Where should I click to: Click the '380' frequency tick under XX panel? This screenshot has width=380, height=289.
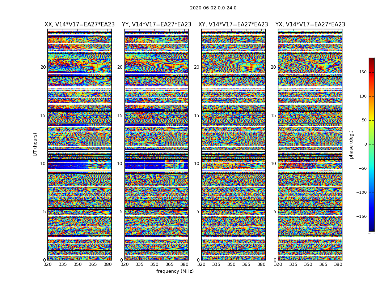coord(107,264)
